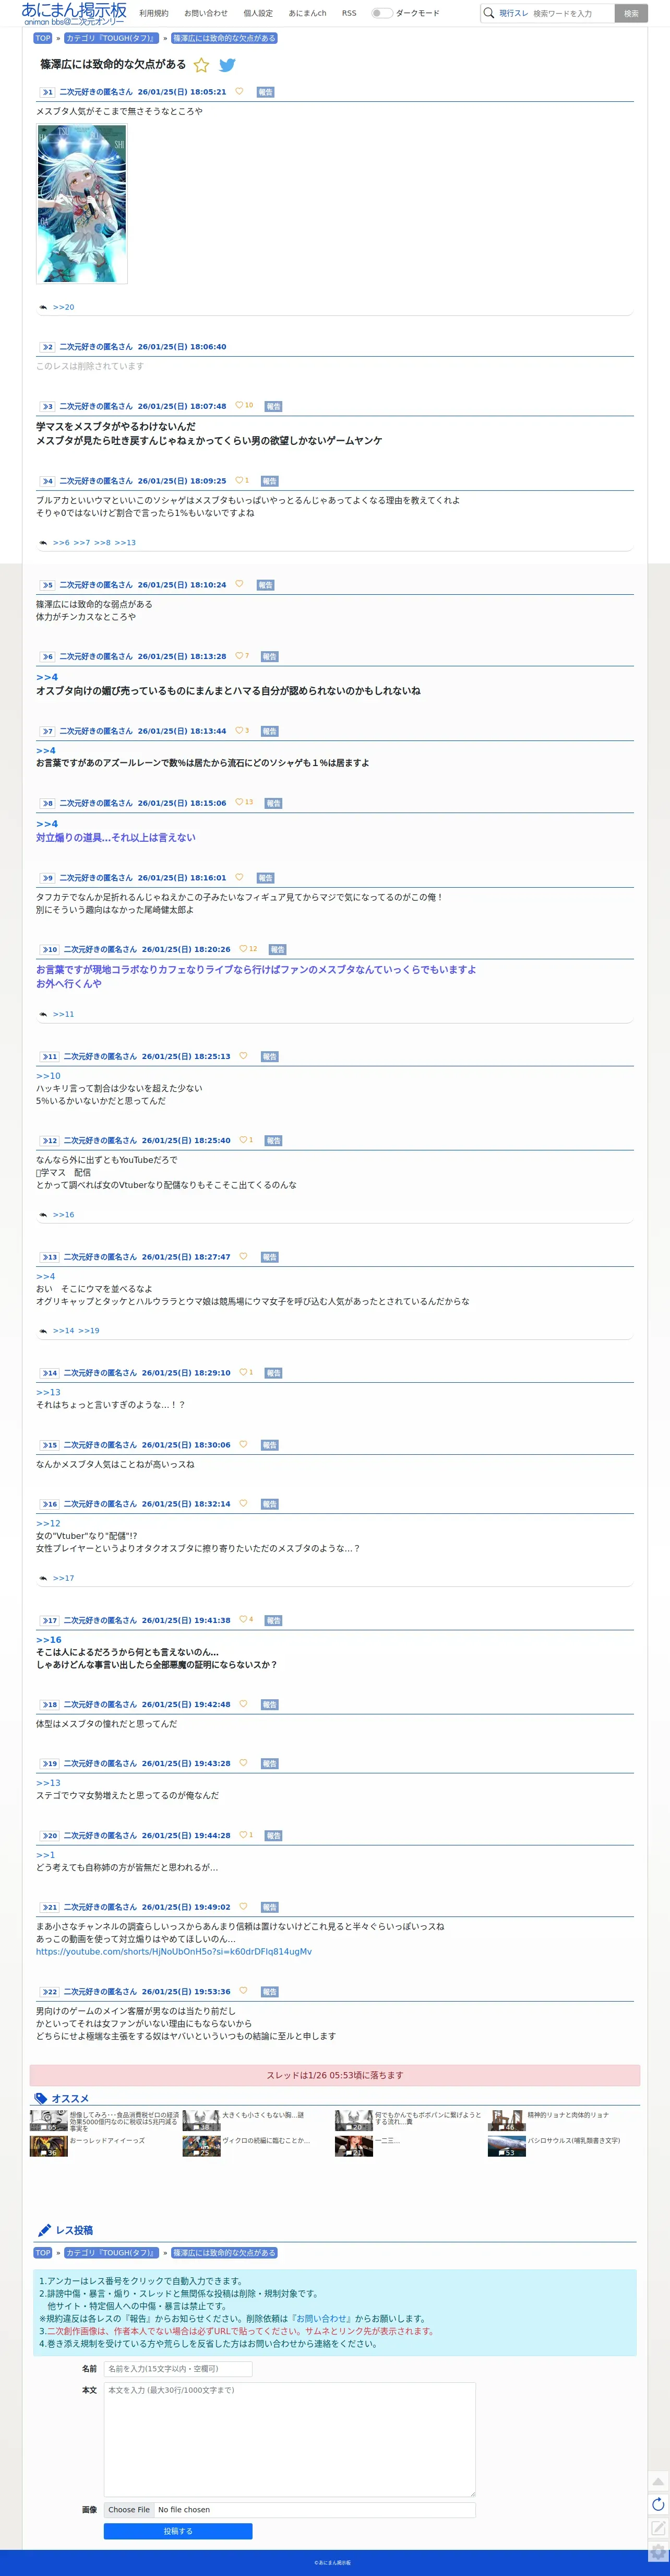Click heart icon on post 8
This screenshot has height=2576, width=670.
[x=240, y=802]
